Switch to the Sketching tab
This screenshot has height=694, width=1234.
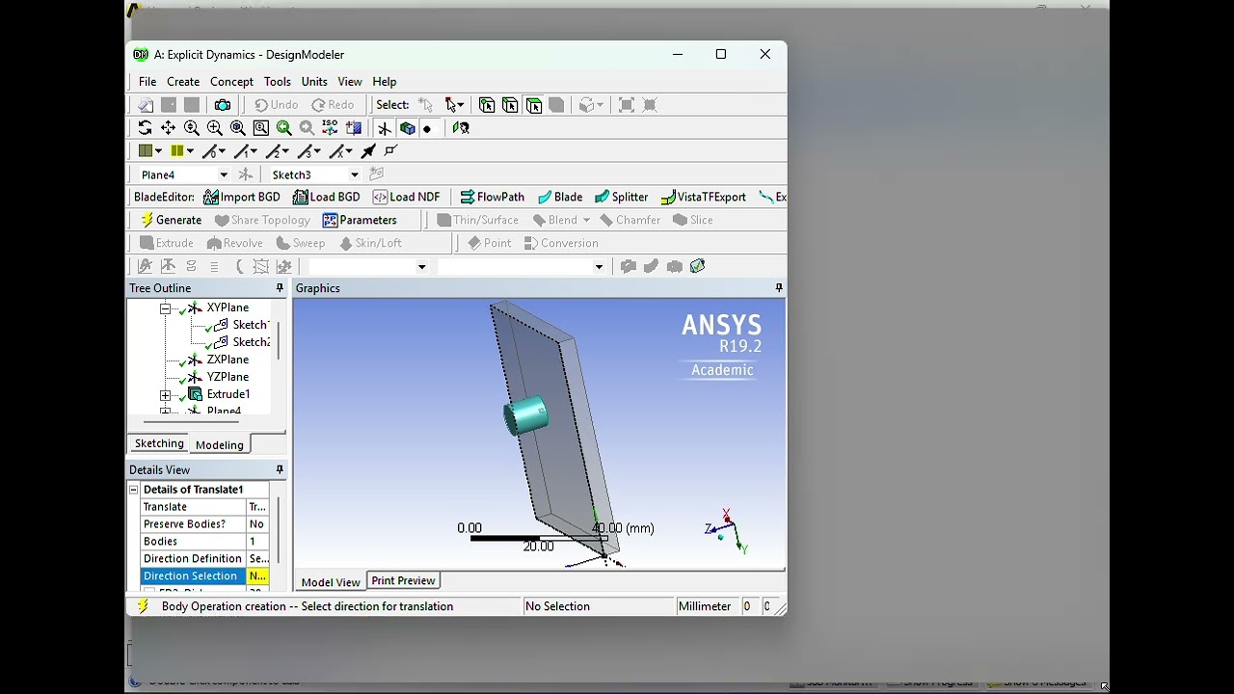pos(159,443)
